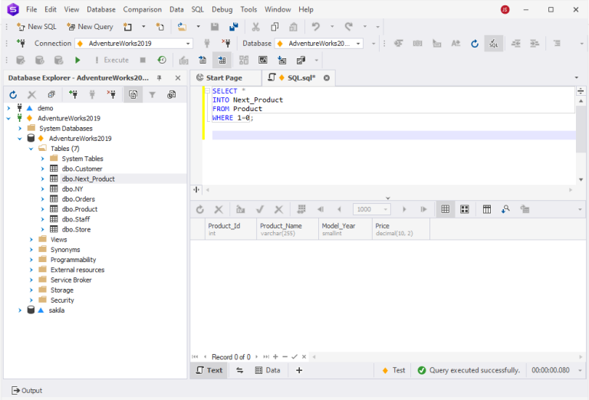Click the Tools menu
This screenshot has height=400, width=589.
(x=248, y=9)
